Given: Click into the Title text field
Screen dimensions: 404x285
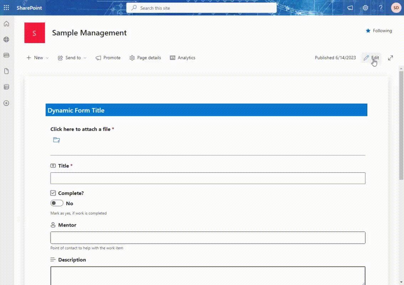Looking at the screenshot, I should [208, 178].
